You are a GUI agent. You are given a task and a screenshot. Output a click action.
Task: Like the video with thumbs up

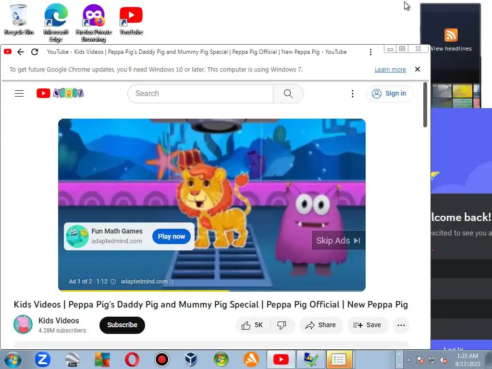[x=252, y=325]
